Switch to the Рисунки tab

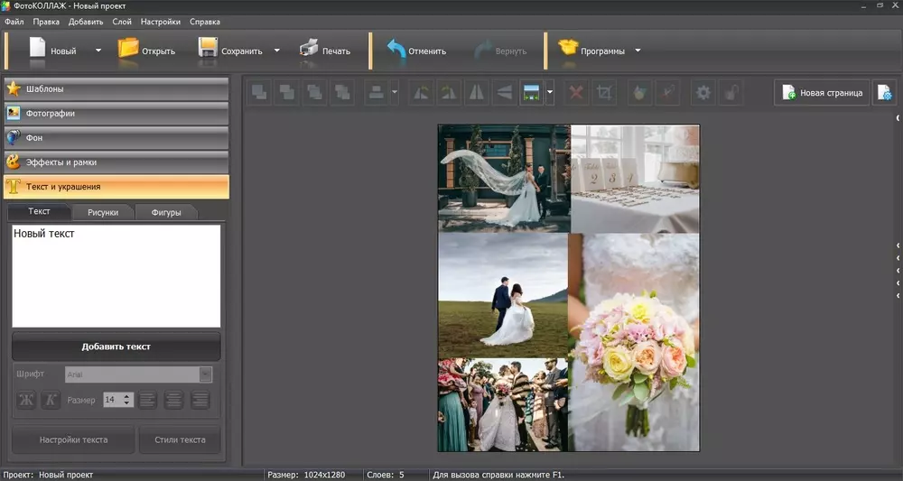[102, 212]
